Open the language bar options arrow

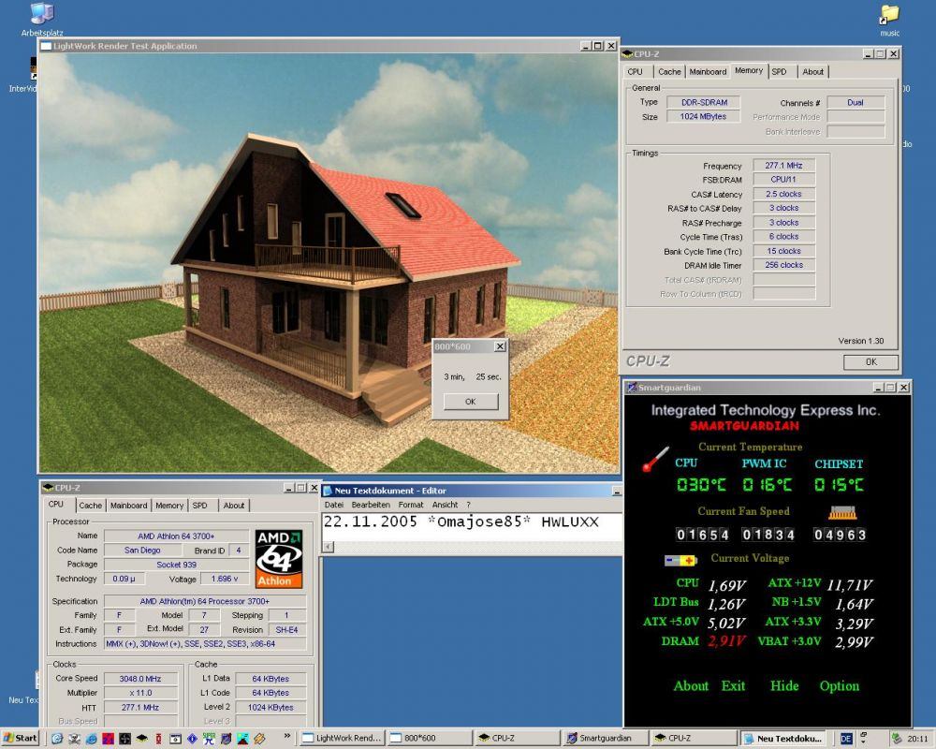(863, 742)
